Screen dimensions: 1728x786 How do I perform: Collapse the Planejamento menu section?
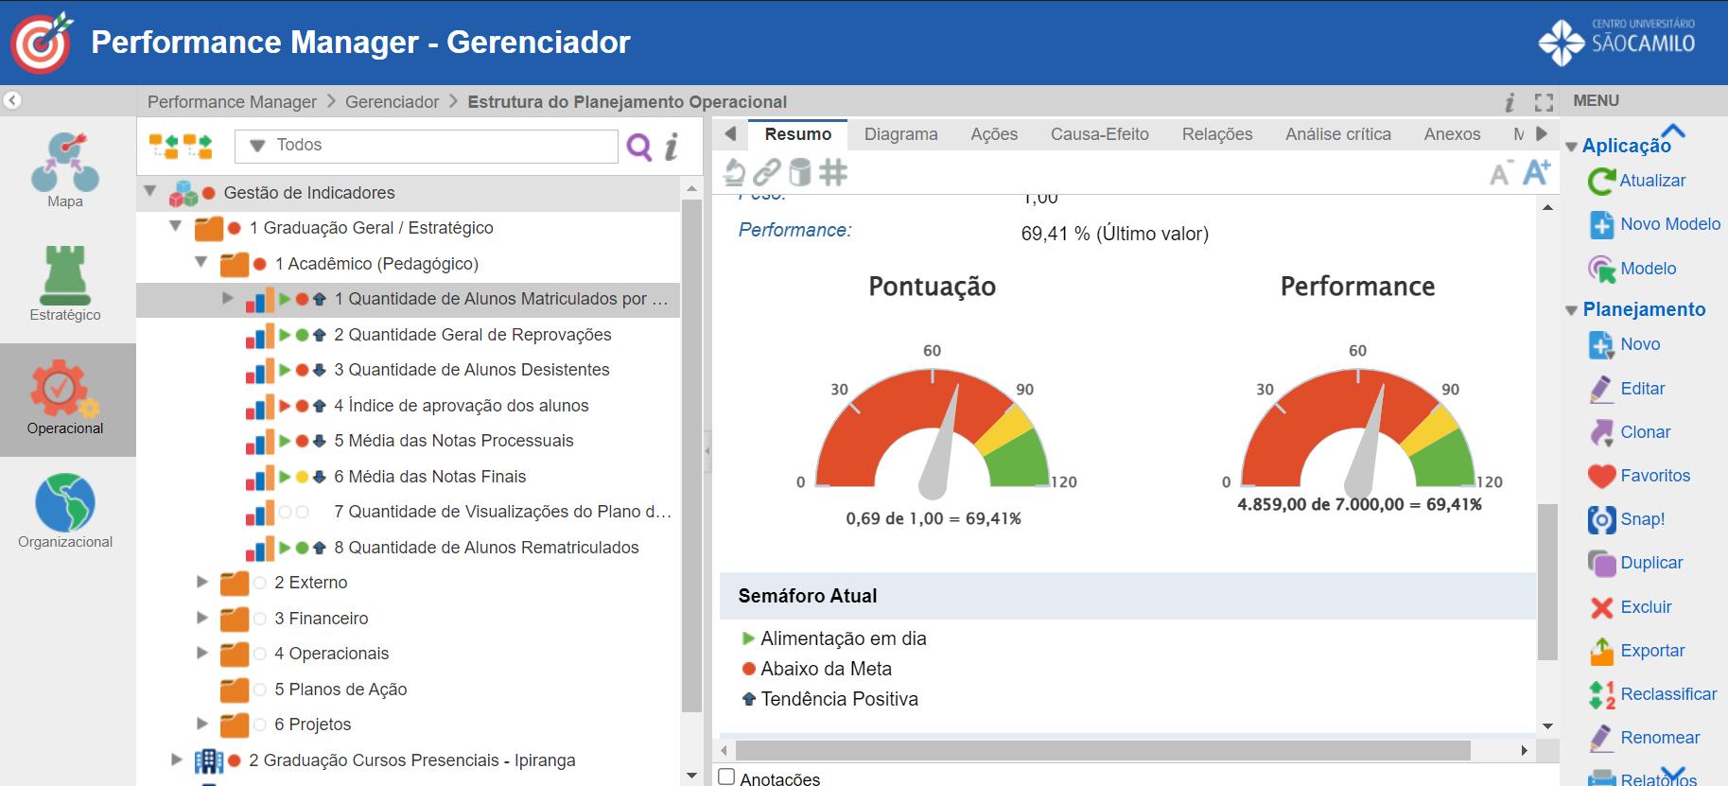pyautogui.click(x=1572, y=310)
